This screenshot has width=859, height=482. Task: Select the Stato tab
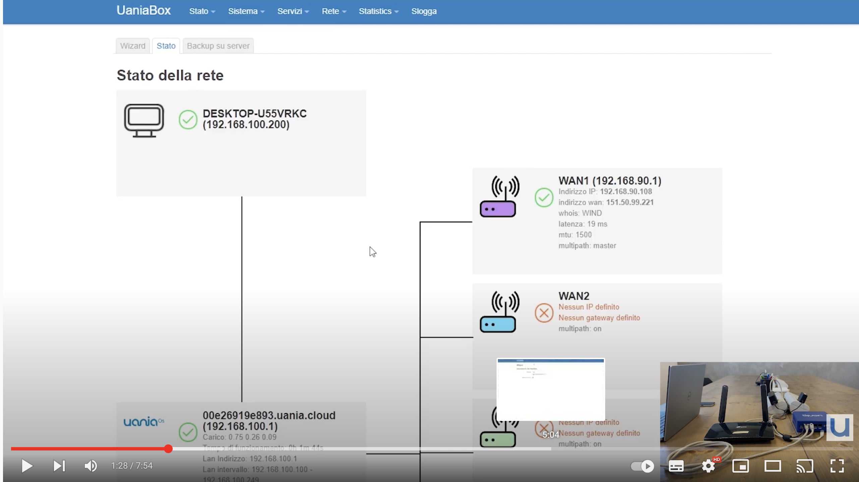[x=166, y=46]
